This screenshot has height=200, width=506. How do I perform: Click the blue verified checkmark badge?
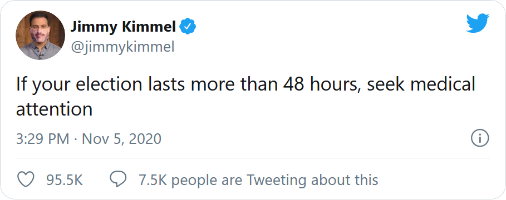pyautogui.click(x=188, y=27)
